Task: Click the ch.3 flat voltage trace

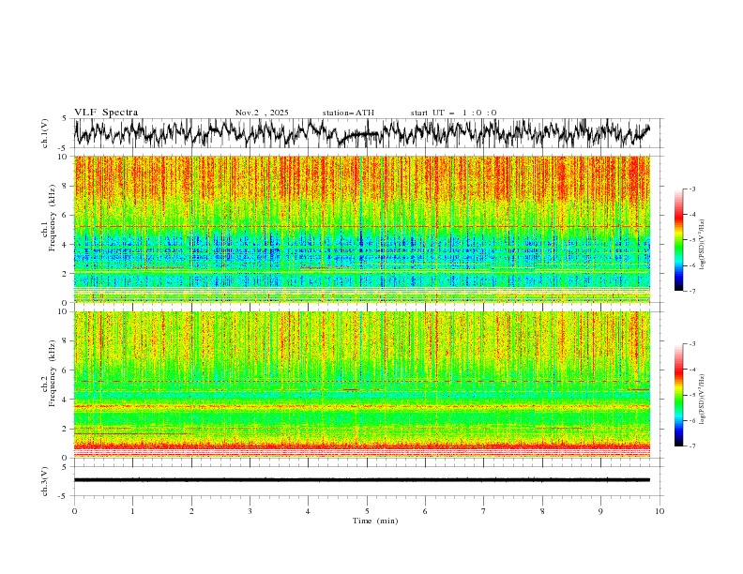Action: (362, 480)
